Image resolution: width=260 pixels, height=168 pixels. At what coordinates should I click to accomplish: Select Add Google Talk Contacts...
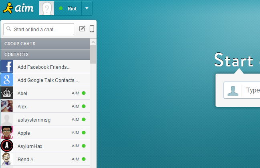(x=45, y=80)
